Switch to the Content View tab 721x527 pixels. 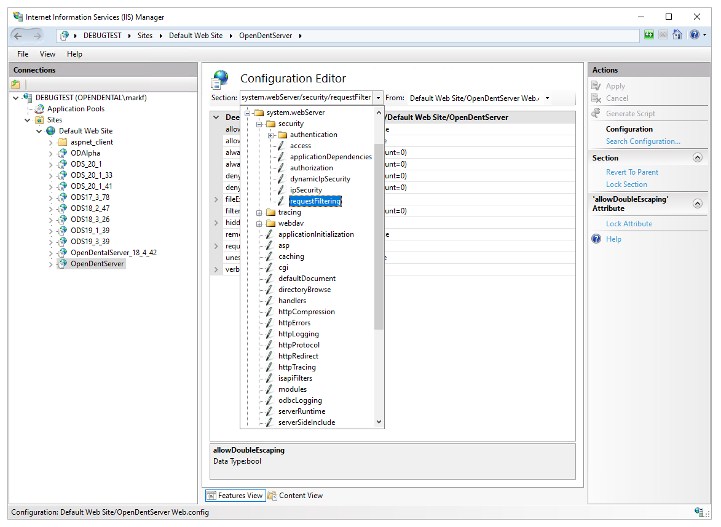[296, 495]
